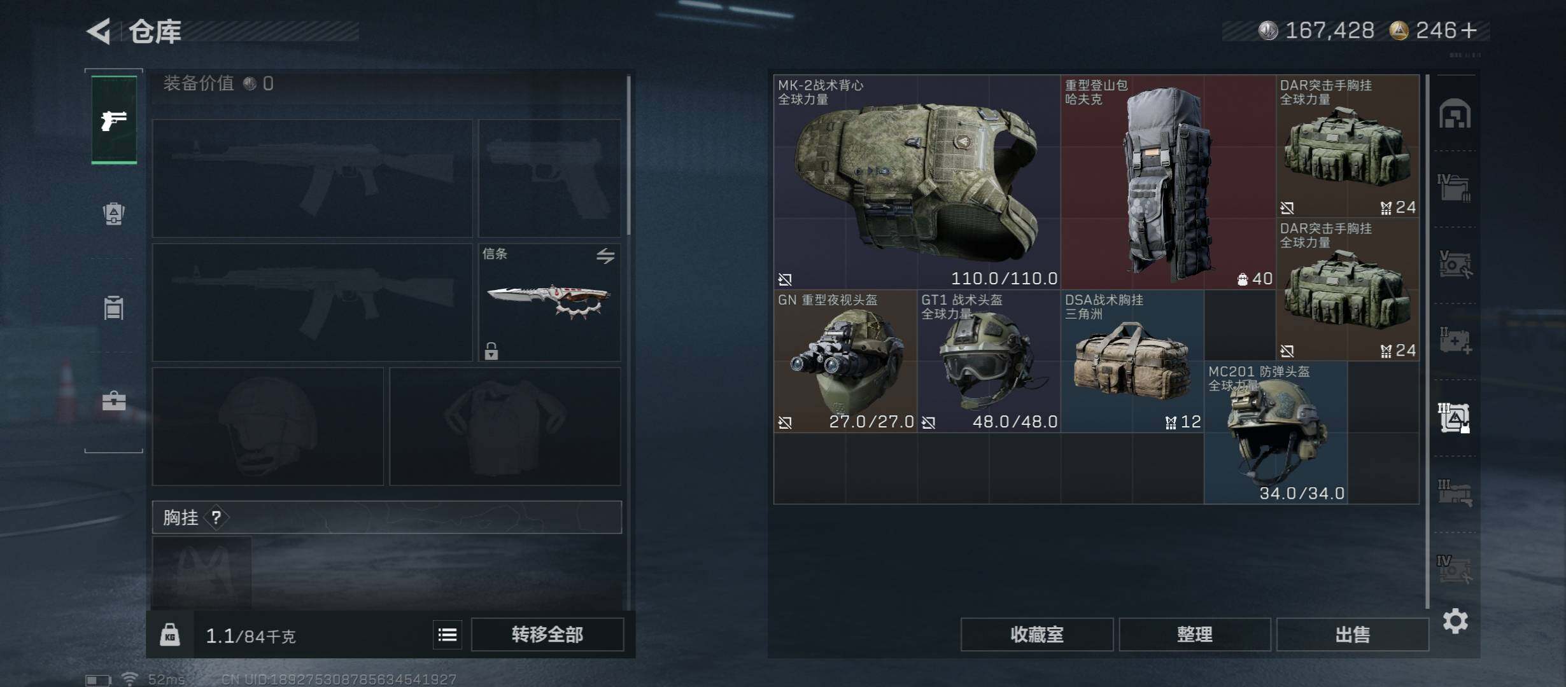The width and height of the screenshot is (1566, 687).
Task: Click the 转移全部 button
Action: [x=547, y=634]
